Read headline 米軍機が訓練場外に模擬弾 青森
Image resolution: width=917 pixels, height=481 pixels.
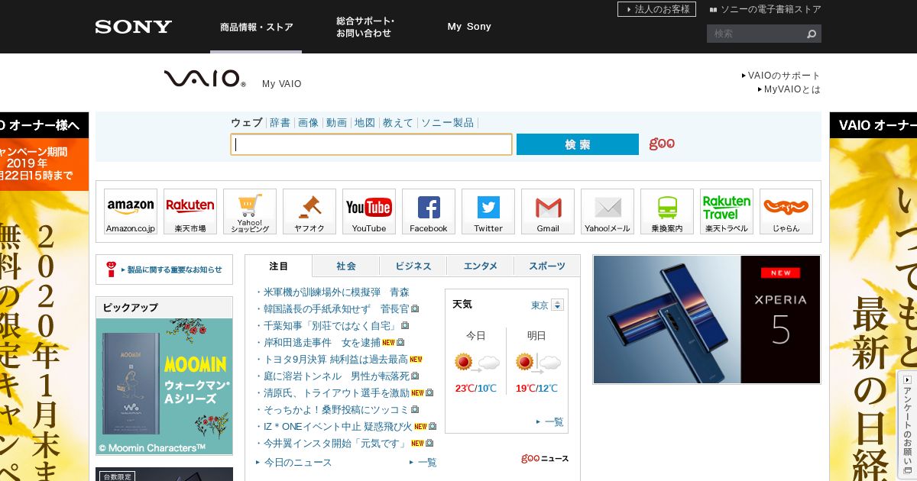click(336, 292)
